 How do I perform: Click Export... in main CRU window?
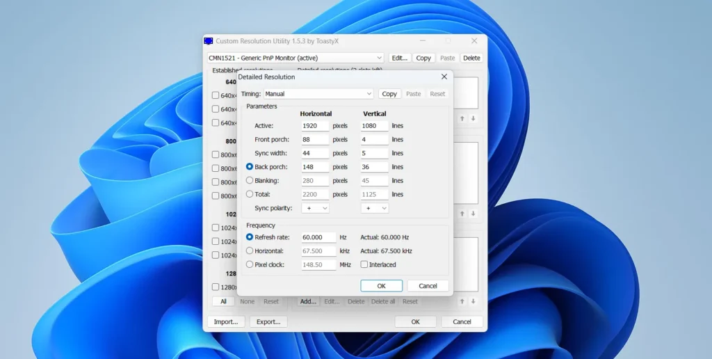(268, 321)
